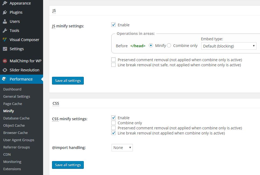Click the Slider Revolution refresh icon
This screenshot has height=175, width=260.
click(5, 70)
